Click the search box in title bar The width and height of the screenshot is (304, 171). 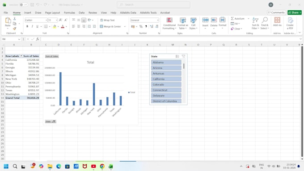tap(153, 4)
